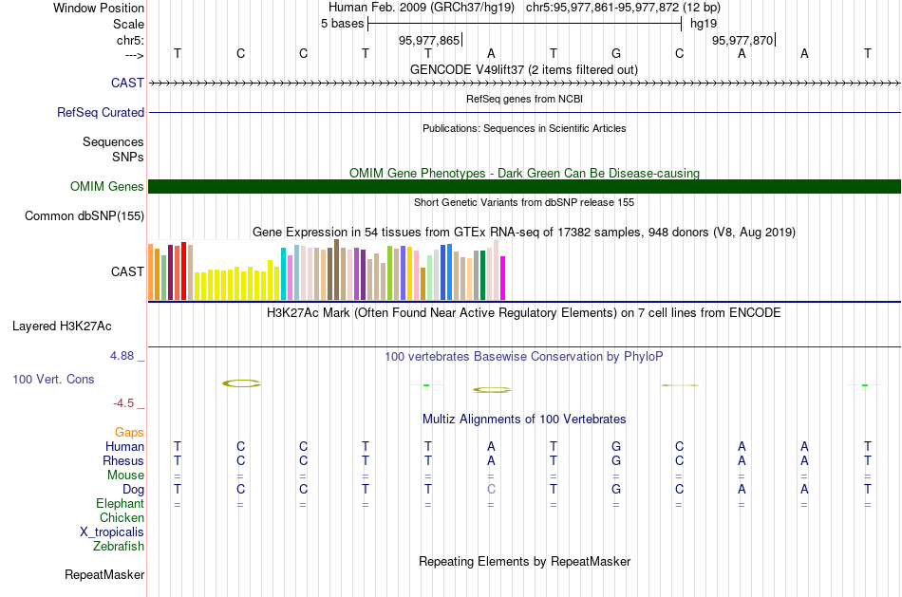Click the 95,977,865 chromosome position marker
902x597 pixels.
point(429,40)
